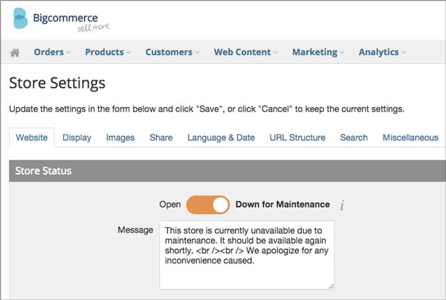The image size is (446, 300).
Task: Open the URL Structure tab
Action: click(x=297, y=137)
